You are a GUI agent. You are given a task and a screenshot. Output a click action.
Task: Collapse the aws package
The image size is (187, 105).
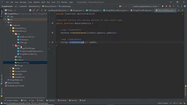click(13, 34)
